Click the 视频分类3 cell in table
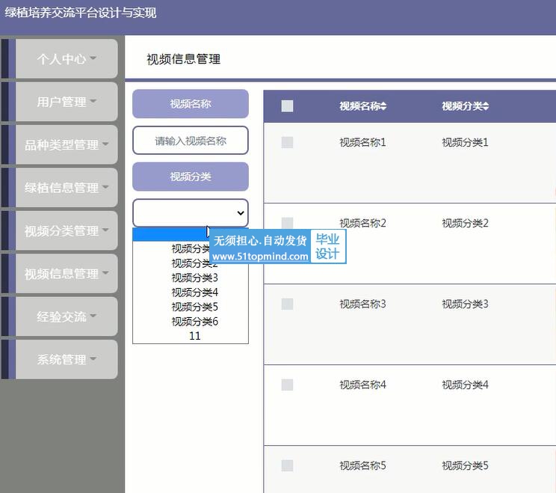Viewport: 556px width, 493px height. pyautogui.click(x=465, y=304)
